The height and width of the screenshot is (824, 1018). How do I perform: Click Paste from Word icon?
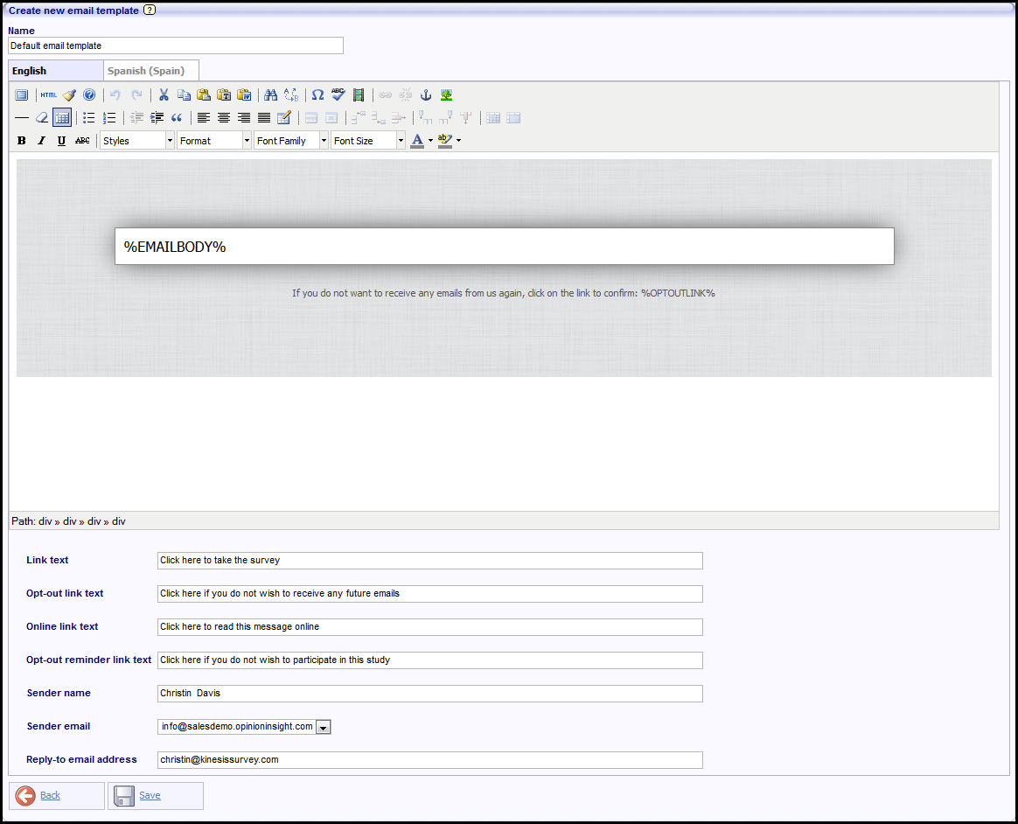244,94
